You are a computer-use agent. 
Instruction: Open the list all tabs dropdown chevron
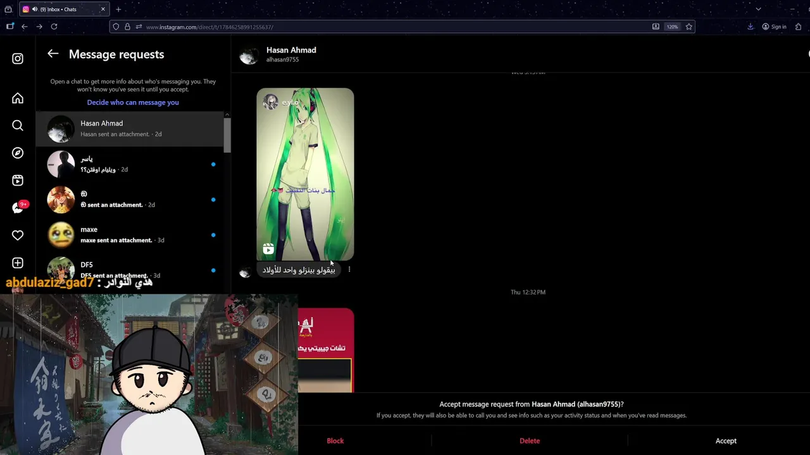pyautogui.click(x=758, y=9)
